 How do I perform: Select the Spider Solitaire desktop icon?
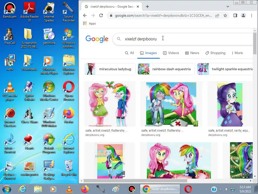(29, 91)
